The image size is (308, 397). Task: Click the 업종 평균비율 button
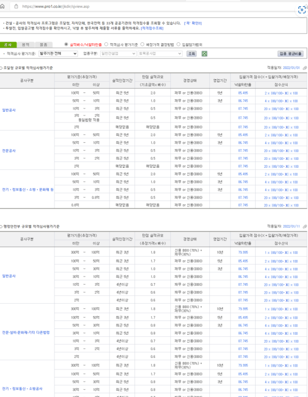pyautogui.click(x=291, y=54)
